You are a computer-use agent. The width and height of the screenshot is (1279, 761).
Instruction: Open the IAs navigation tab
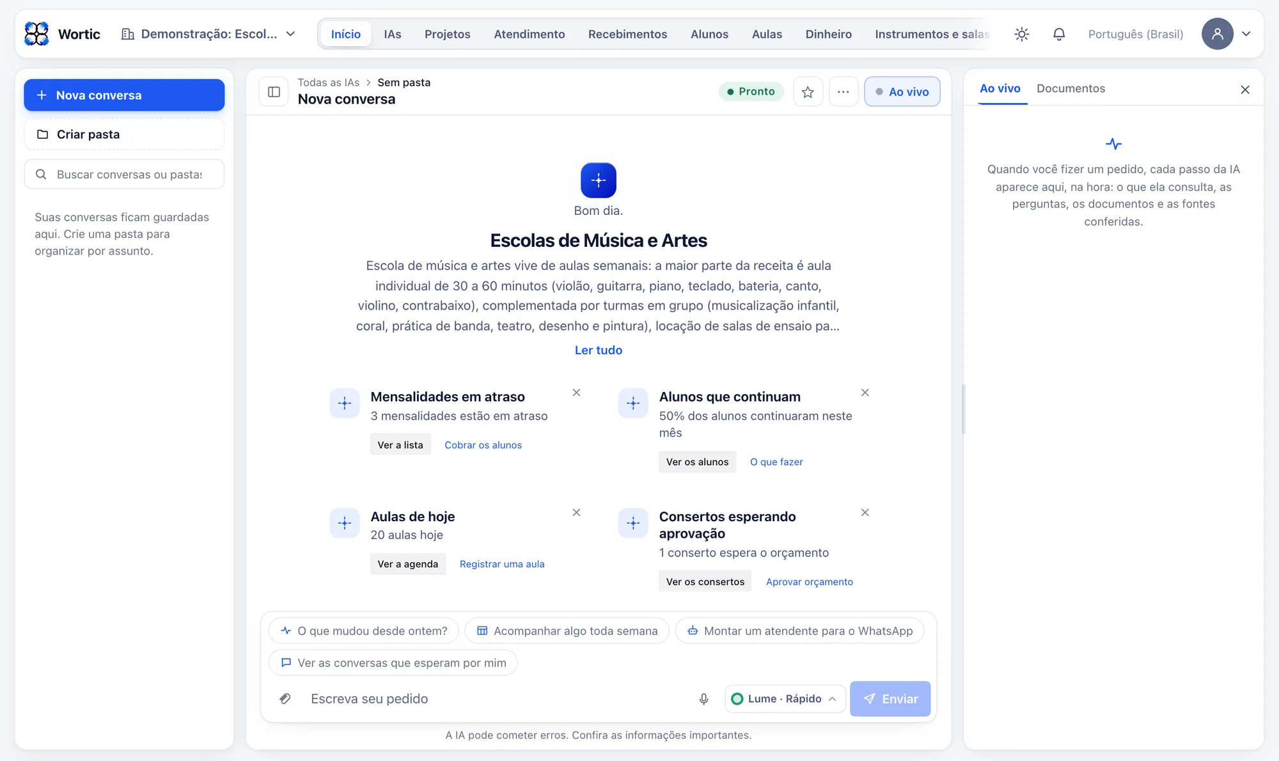coord(393,34)
